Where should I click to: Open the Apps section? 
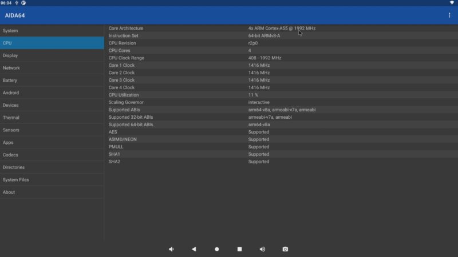(52, 142)
